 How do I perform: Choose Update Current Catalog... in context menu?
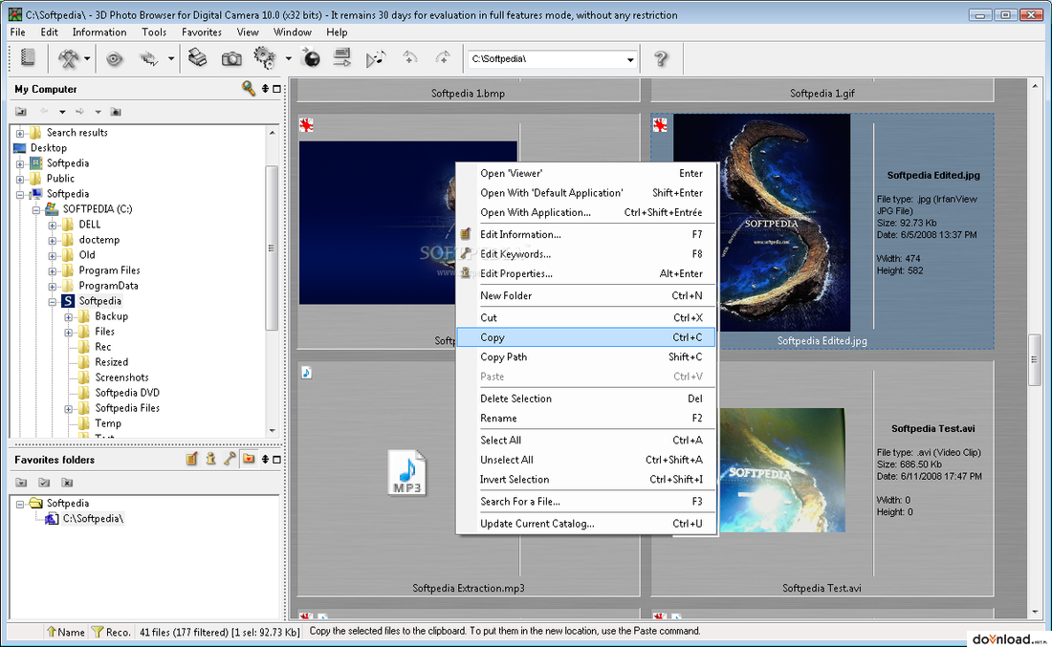click(x=585, y=524)
